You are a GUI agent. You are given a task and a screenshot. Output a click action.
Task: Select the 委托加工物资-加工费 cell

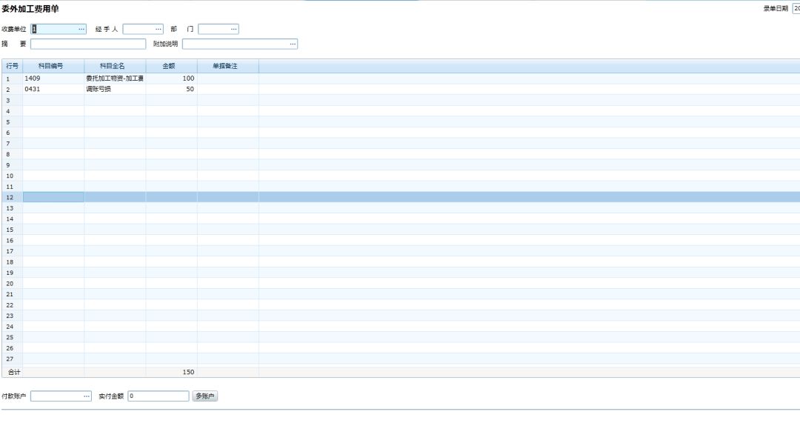tap(115, 79)
